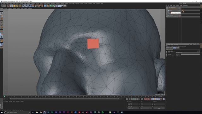The height and width of the screenshot is (114, 202).
Task: Click the Maximum Distance input field
Action: [178, 56]
